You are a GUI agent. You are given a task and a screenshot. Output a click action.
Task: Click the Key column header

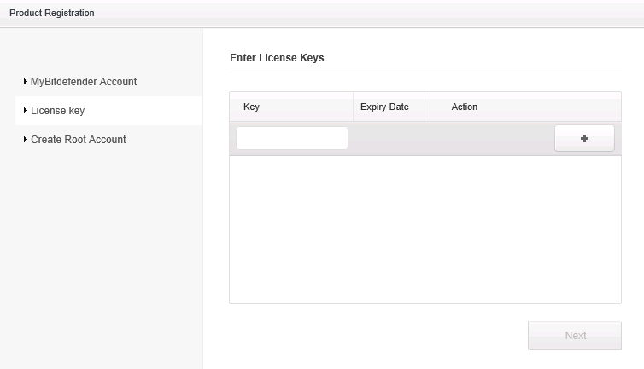click(x=251, y=107)
